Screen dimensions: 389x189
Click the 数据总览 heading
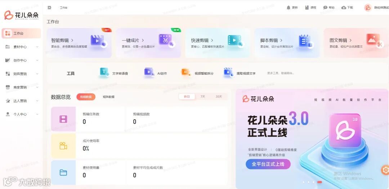pyautogui.click(x=61, y=97)
